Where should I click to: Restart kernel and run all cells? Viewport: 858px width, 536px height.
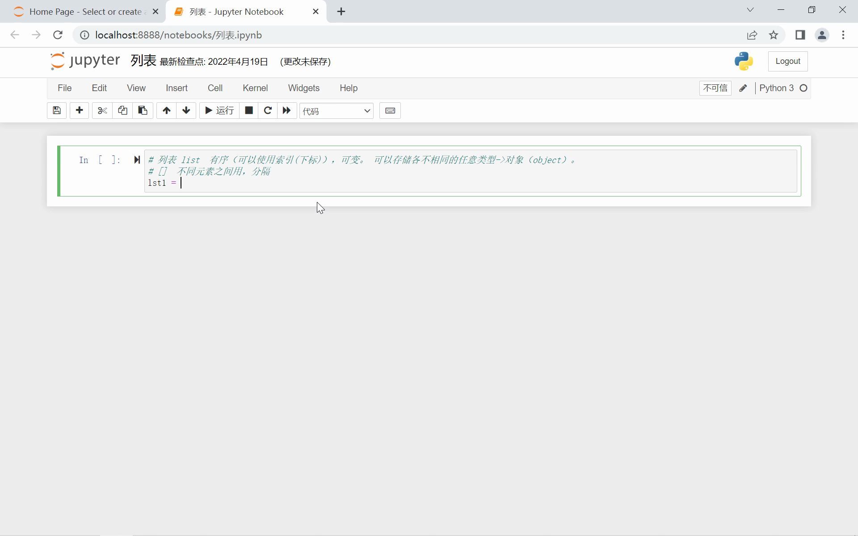[287, 111]
